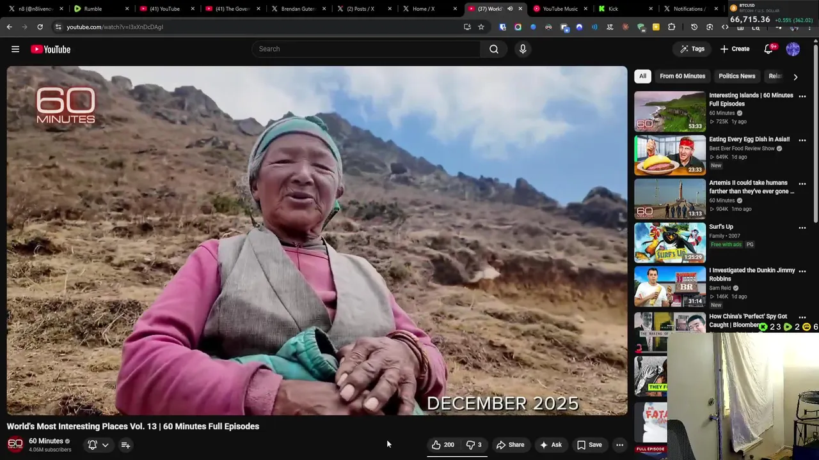This screenshot has width=819, height=460.
Task: Open the account avatar menu
Action: [x=793, y=49]
